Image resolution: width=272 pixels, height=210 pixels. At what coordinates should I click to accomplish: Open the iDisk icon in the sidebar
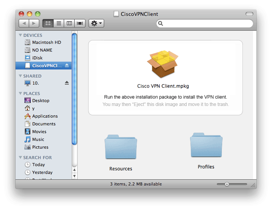pyautogui.click(x=28, y=58)
